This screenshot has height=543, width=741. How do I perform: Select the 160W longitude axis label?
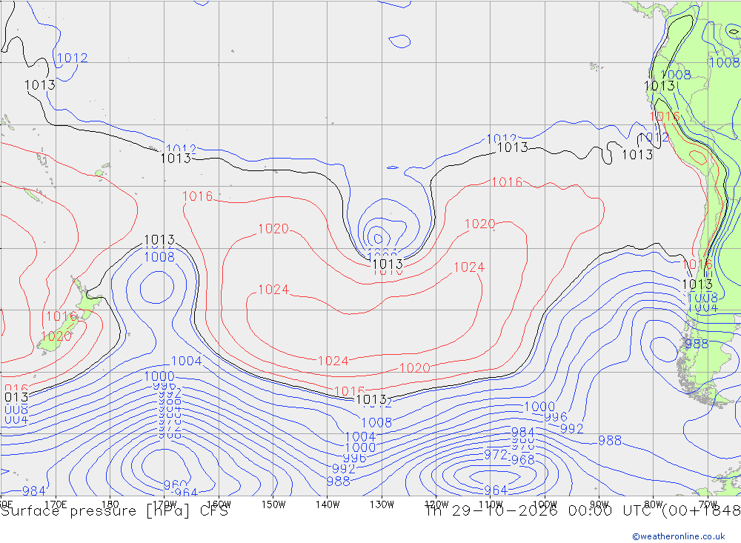point(219,504)
